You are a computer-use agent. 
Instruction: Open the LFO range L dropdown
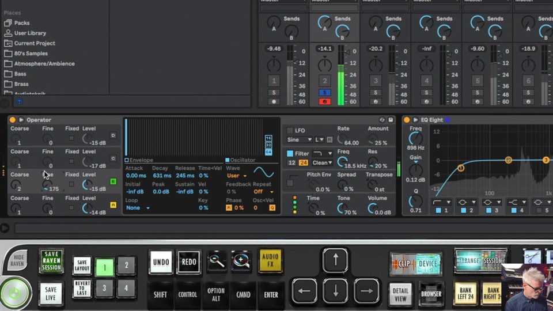(x=319, y=139)
